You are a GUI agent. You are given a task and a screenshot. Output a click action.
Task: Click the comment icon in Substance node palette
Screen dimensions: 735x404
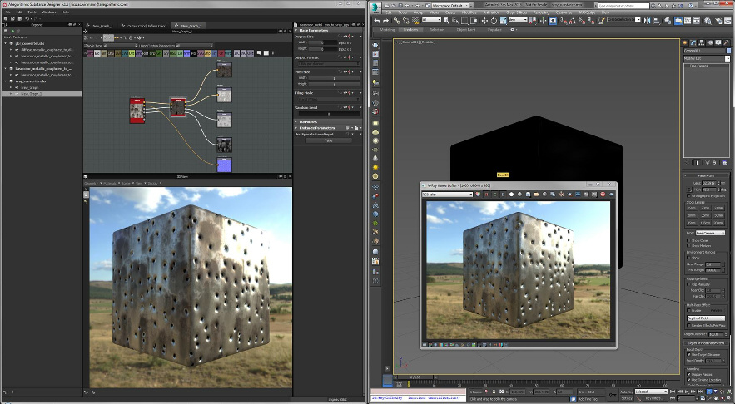click(258, 53)
